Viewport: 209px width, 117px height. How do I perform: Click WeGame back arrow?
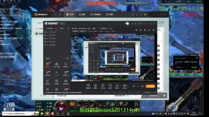(x=56, y=15)
